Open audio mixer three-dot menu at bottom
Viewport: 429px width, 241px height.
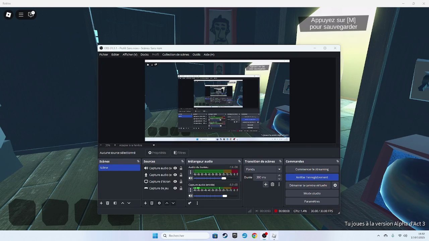(x=197, y=203)
